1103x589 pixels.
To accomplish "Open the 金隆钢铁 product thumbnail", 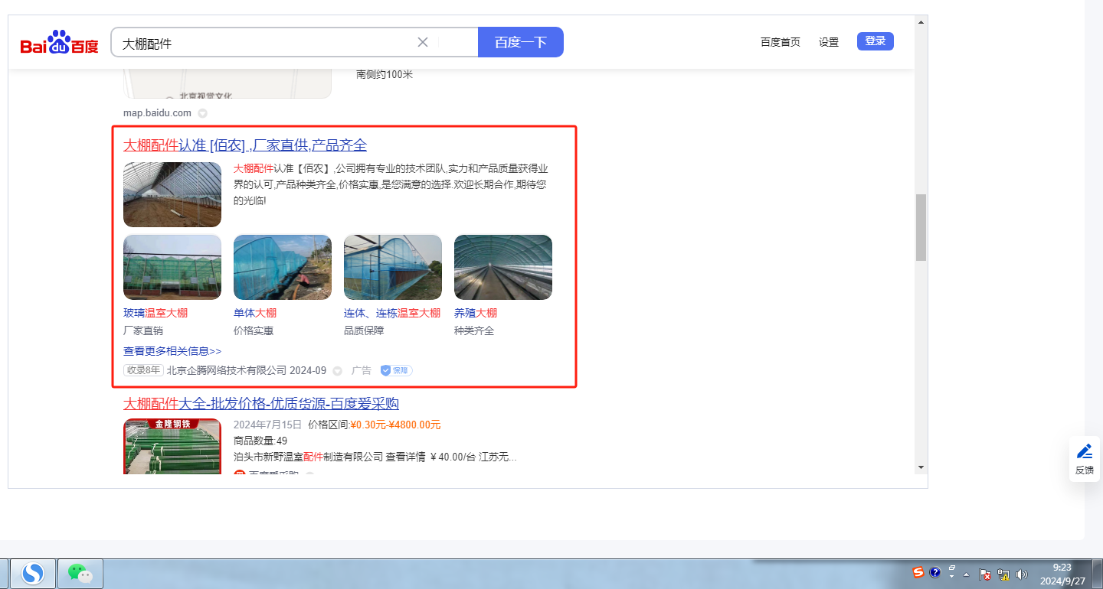I will tap(172, 446).
